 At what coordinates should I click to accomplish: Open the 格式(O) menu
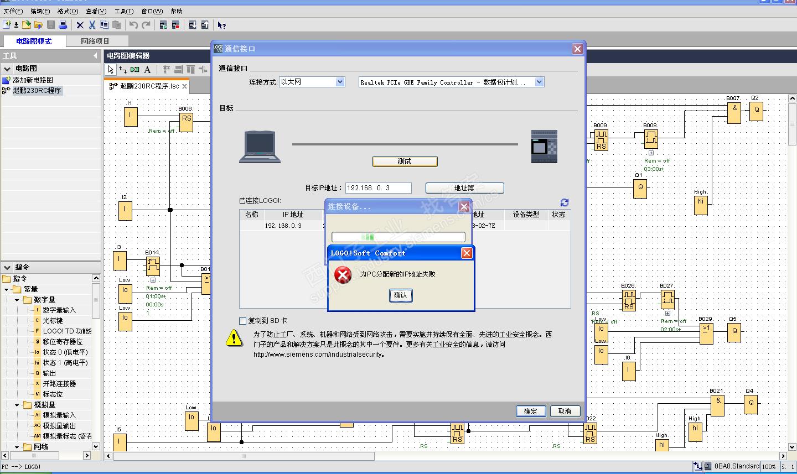tap(68, 11)
